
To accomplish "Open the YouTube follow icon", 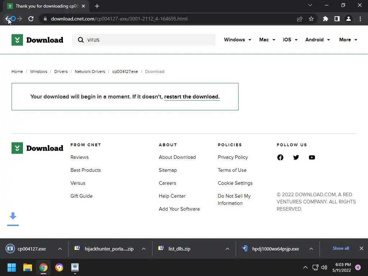I will click(x=312, y=157).
